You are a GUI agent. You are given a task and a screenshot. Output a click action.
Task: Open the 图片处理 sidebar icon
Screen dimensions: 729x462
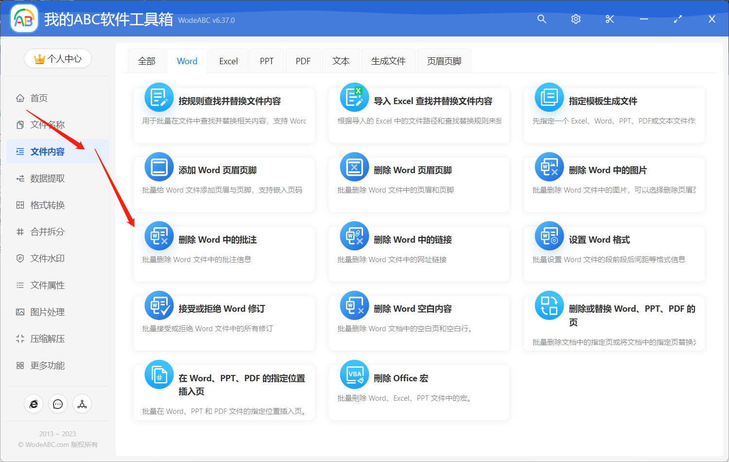pyautogui.click(x=19, y=312)
